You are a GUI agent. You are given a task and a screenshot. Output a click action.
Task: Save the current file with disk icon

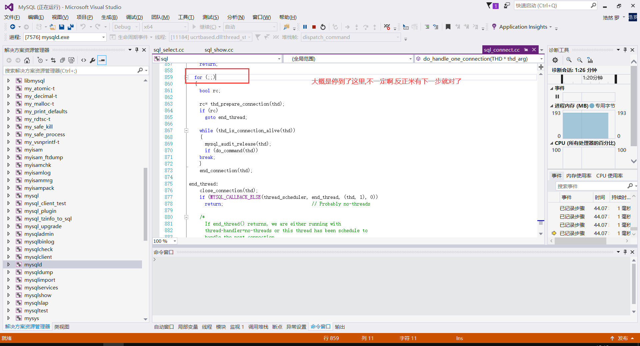[x=62, y=27]
